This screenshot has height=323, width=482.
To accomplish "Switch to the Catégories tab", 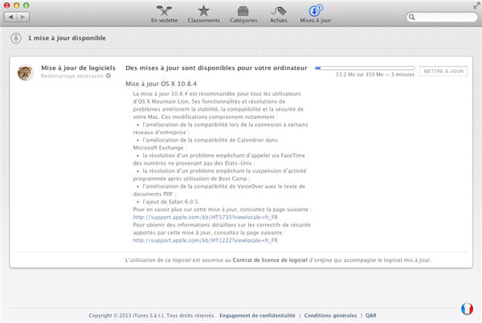I will click(x=243, y=14).
